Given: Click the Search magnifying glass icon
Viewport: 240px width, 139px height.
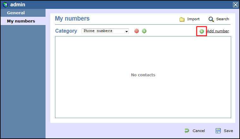Looking at the screenshot, I should coord(211,19).
